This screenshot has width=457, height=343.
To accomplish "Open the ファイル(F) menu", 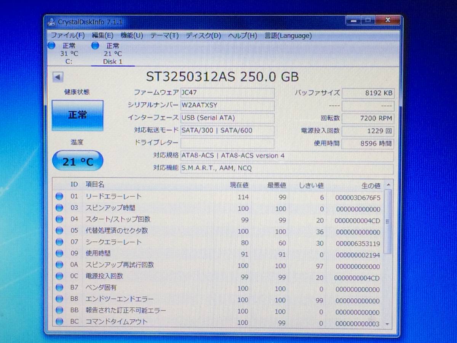I will tap(67, 35).
